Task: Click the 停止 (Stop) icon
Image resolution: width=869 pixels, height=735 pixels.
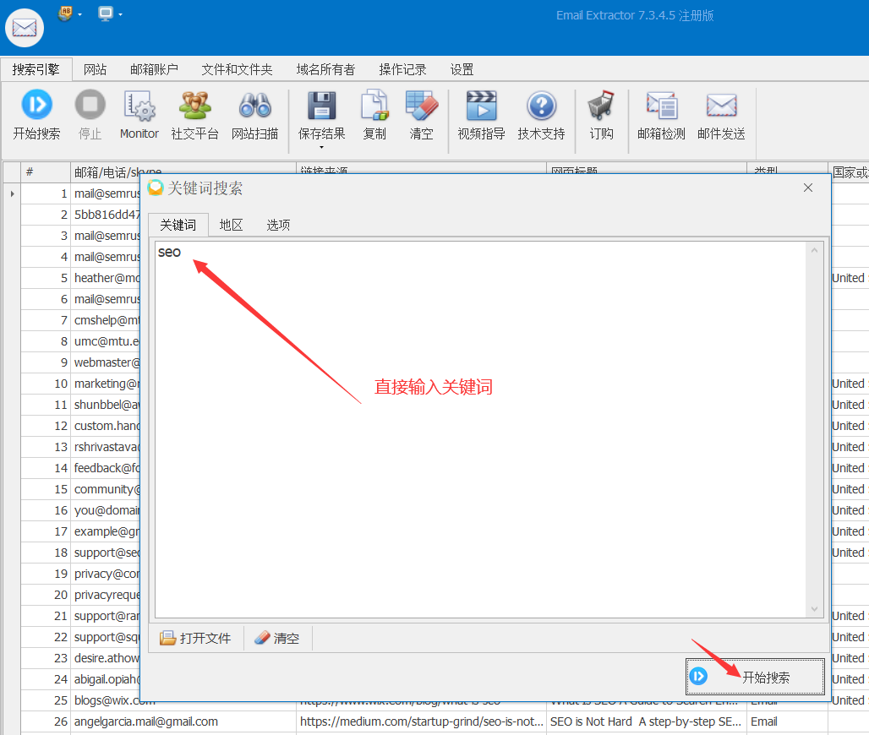Action: 90,114
